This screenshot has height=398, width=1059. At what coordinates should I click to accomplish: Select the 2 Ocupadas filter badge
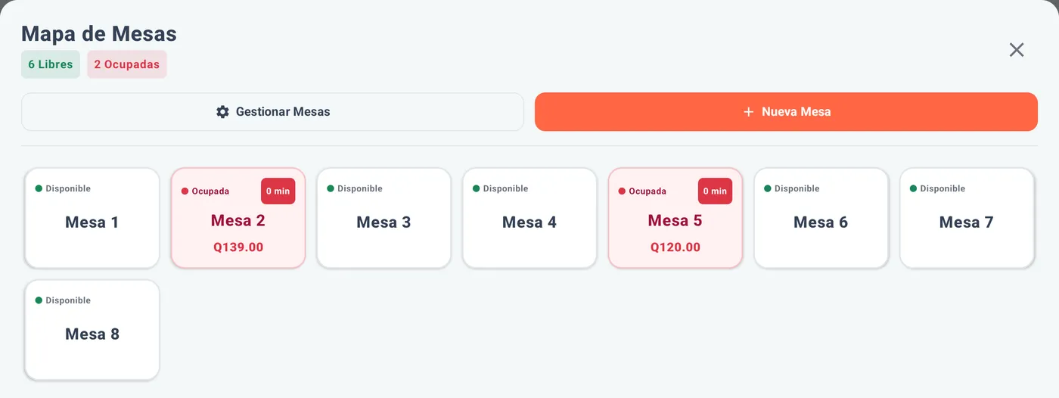tap(127, 64)
